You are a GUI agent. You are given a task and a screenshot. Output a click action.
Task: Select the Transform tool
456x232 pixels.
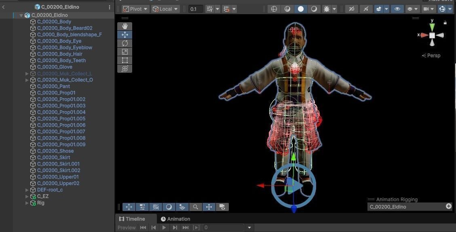point(125,69)
